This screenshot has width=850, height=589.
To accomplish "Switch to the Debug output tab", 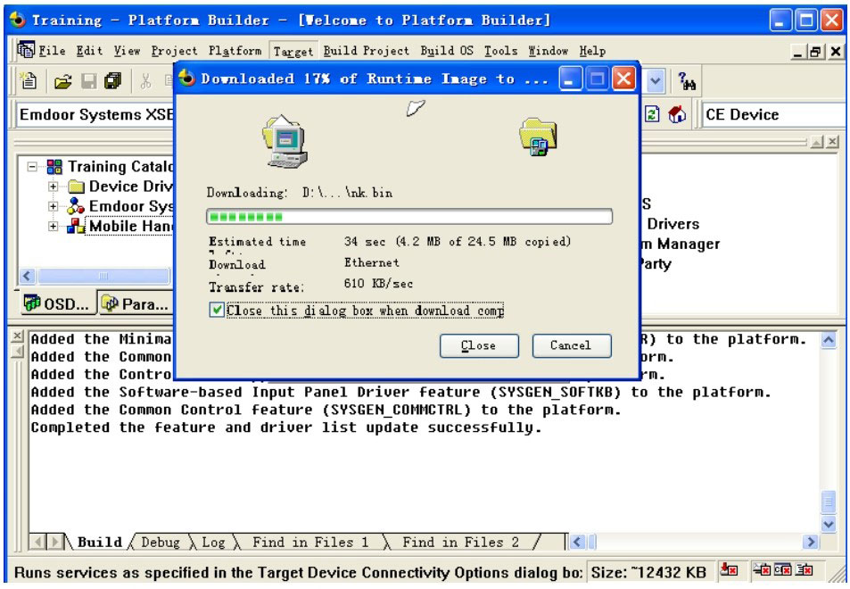I will click(x=160, y=542).
